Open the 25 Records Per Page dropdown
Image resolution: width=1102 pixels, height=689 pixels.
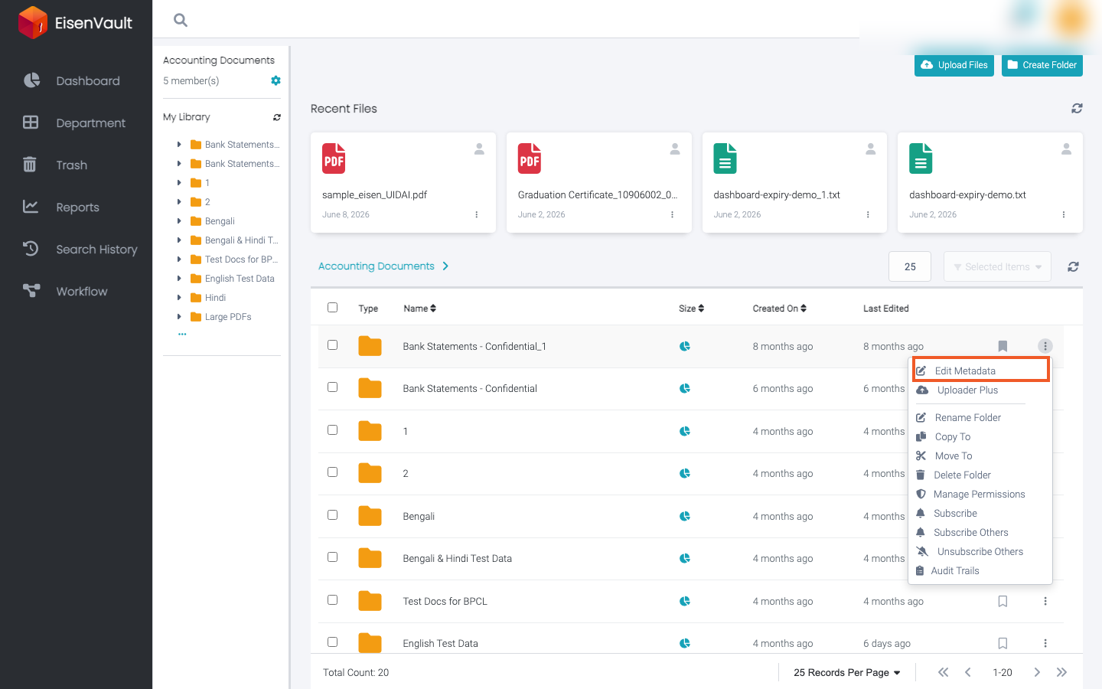[x=846, y=673]
